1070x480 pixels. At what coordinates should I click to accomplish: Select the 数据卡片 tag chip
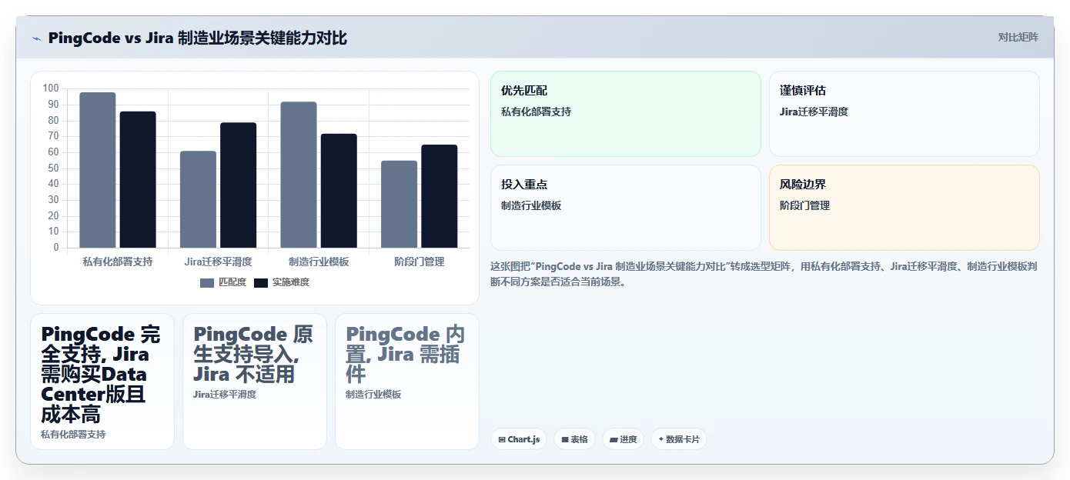pos(678,439)
